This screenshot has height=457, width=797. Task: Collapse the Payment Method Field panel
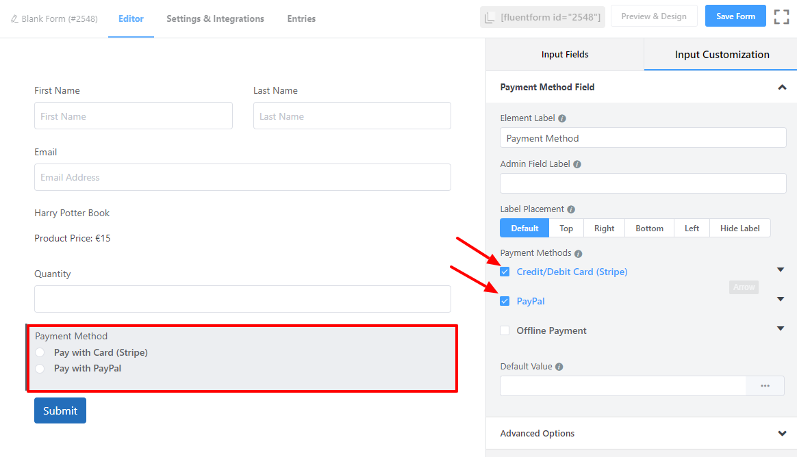(x=781, y=87)
